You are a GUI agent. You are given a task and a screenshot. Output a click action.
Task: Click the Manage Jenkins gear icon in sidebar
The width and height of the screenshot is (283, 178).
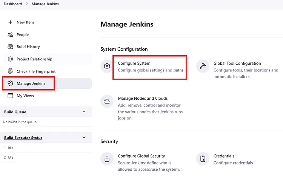click(11, 83)
